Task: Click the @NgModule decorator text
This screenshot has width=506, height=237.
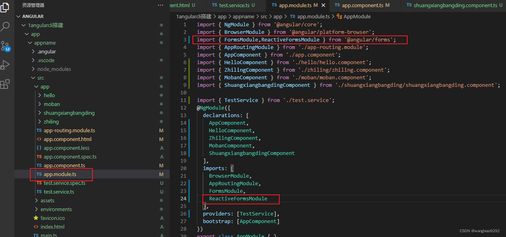Action: [x=211, y=108]
